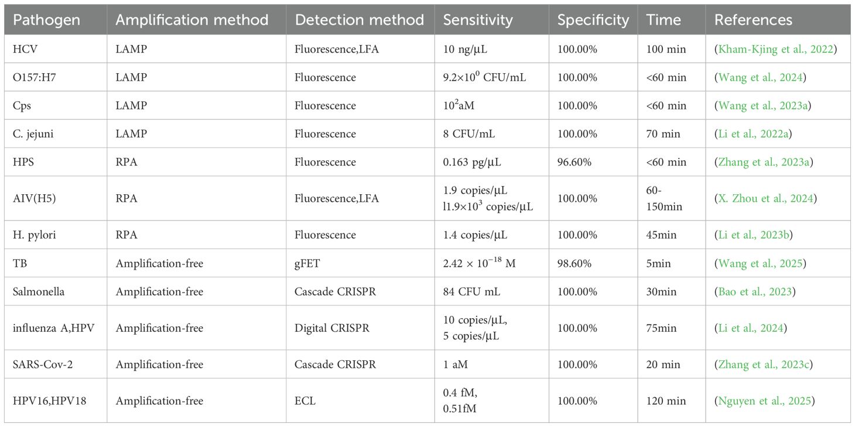855x427 pixels.
Task: Click the Specificity column header
Action: (x=593, y=20)
